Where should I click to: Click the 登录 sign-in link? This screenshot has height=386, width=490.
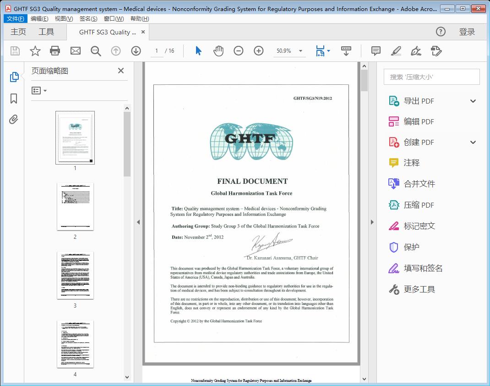point(467,32)
